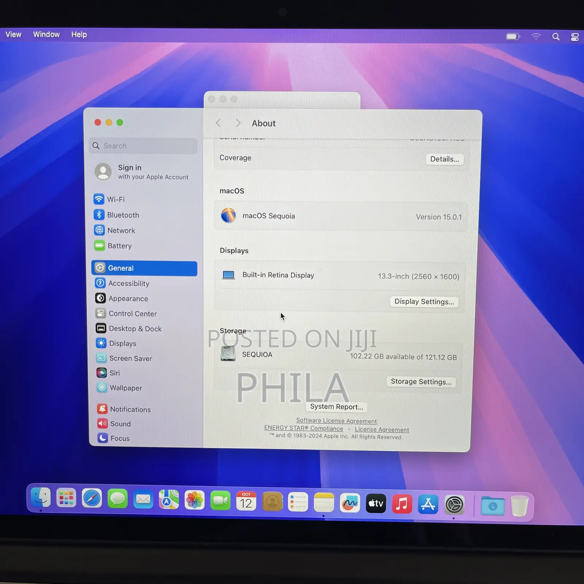Open ENERGY STAR Compliance link
This screenshot has height=584, width=584.
coord(304,428)
